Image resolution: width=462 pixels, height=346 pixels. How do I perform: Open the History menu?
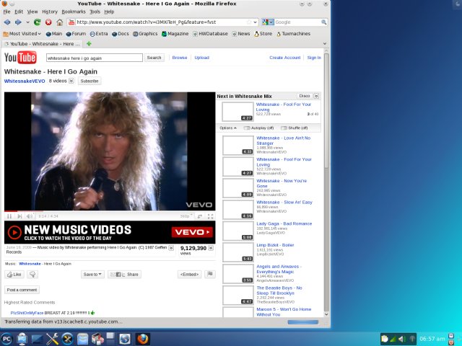(49, 12)
